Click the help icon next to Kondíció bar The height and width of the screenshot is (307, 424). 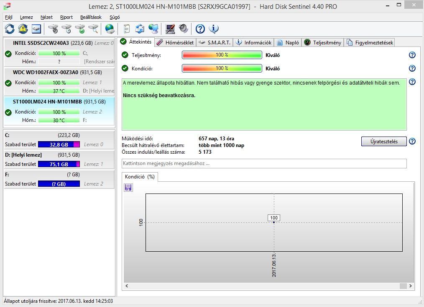click(x=412, y=68)
